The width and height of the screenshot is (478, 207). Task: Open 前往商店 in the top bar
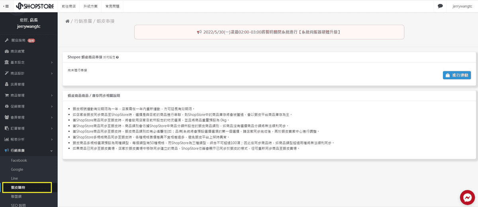(69, 6)
